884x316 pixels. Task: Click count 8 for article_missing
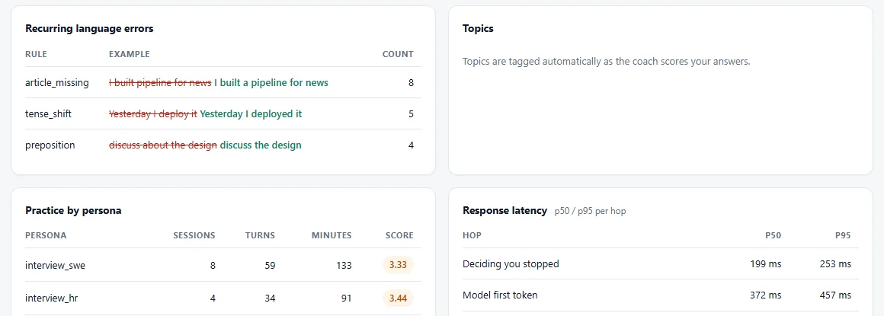point(411,83)
